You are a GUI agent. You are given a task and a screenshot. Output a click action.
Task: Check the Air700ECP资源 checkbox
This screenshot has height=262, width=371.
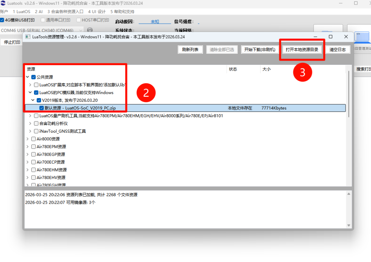pyautogui.click(x=33, y=162)
